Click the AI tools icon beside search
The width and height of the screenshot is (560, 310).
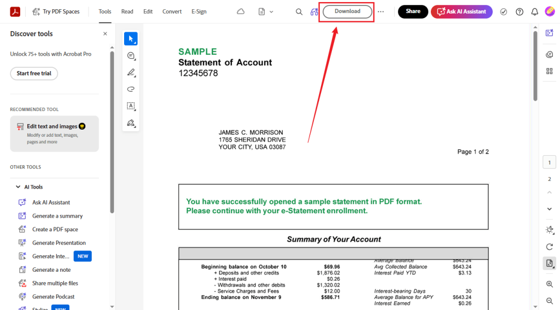(314, 12)
